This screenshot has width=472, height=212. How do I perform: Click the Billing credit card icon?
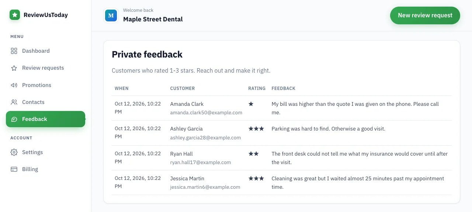(x=14, y=169)
